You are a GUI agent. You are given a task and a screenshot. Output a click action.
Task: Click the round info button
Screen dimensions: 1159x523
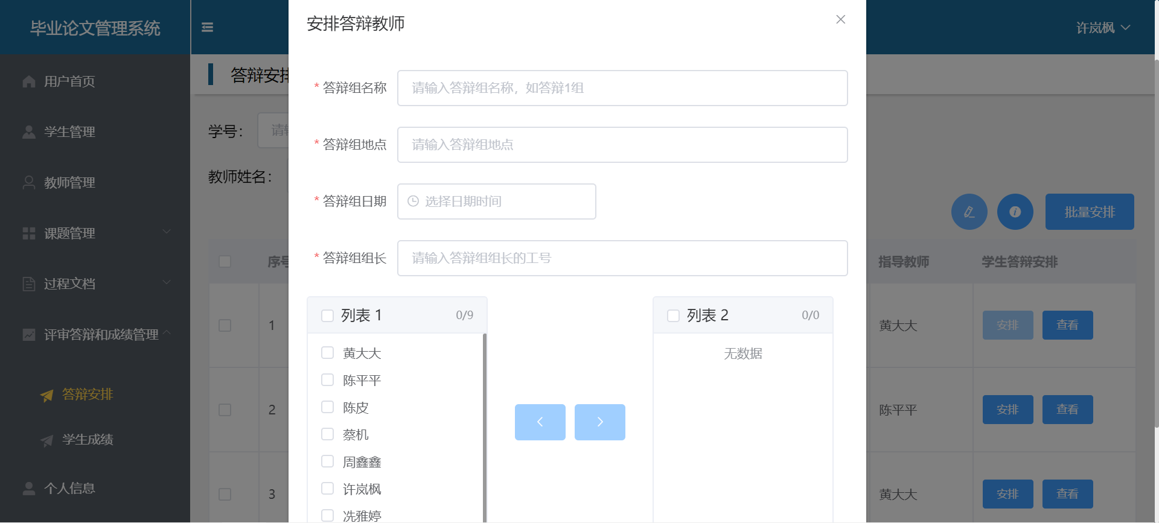[1015, 212]
